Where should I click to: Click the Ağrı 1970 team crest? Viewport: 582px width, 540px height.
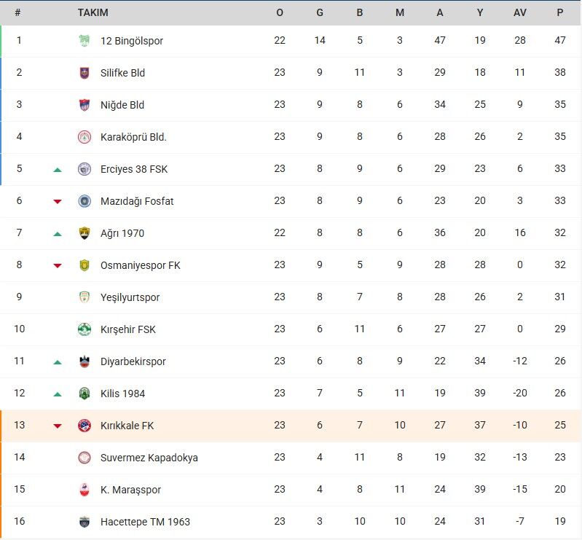[x=84, y=233]
